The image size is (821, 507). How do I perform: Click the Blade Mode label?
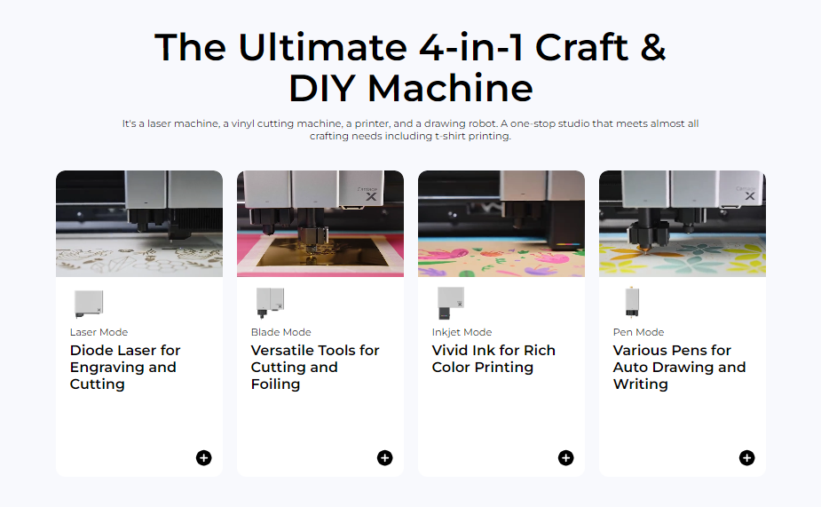point(281,332)
